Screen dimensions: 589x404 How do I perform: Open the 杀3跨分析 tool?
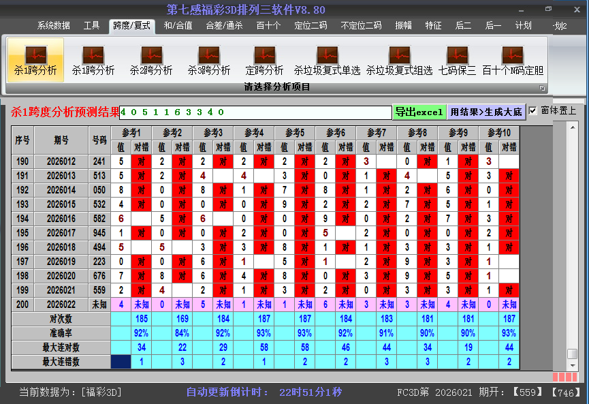coord(208,60)
